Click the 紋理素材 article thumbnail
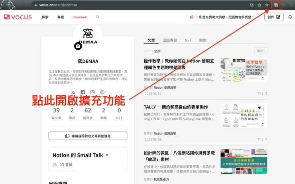 coord(244,161)
